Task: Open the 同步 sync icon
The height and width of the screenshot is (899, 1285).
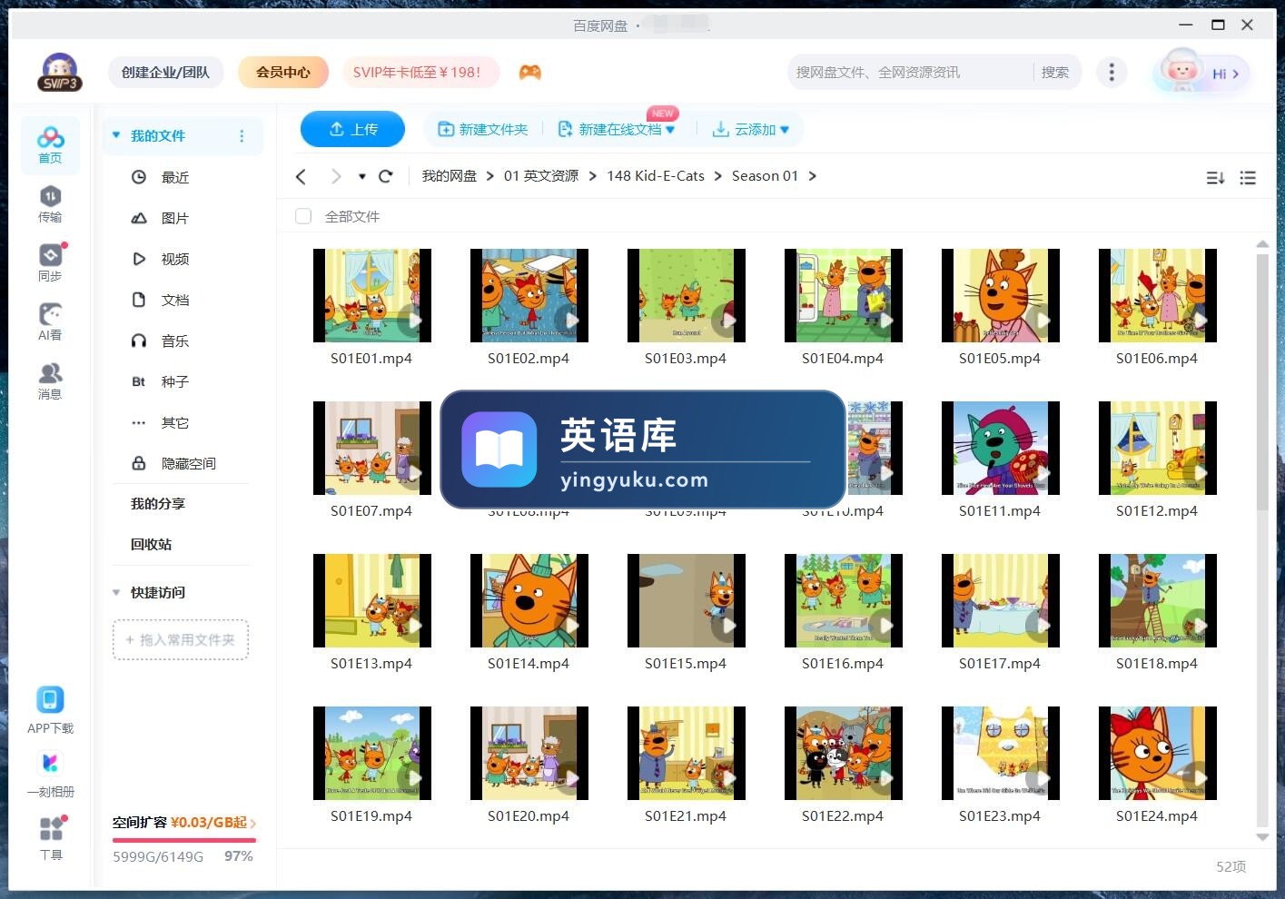Action: tap(50, 263)
